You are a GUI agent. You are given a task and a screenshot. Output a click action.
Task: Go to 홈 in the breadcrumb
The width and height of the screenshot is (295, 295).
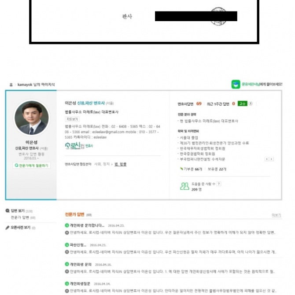coord(11,85)
